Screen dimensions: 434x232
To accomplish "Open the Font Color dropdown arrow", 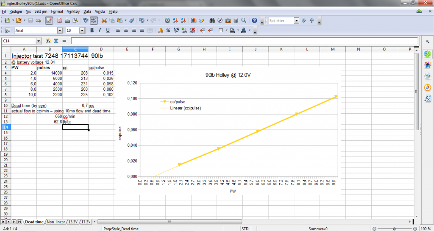I will point(250,31).
